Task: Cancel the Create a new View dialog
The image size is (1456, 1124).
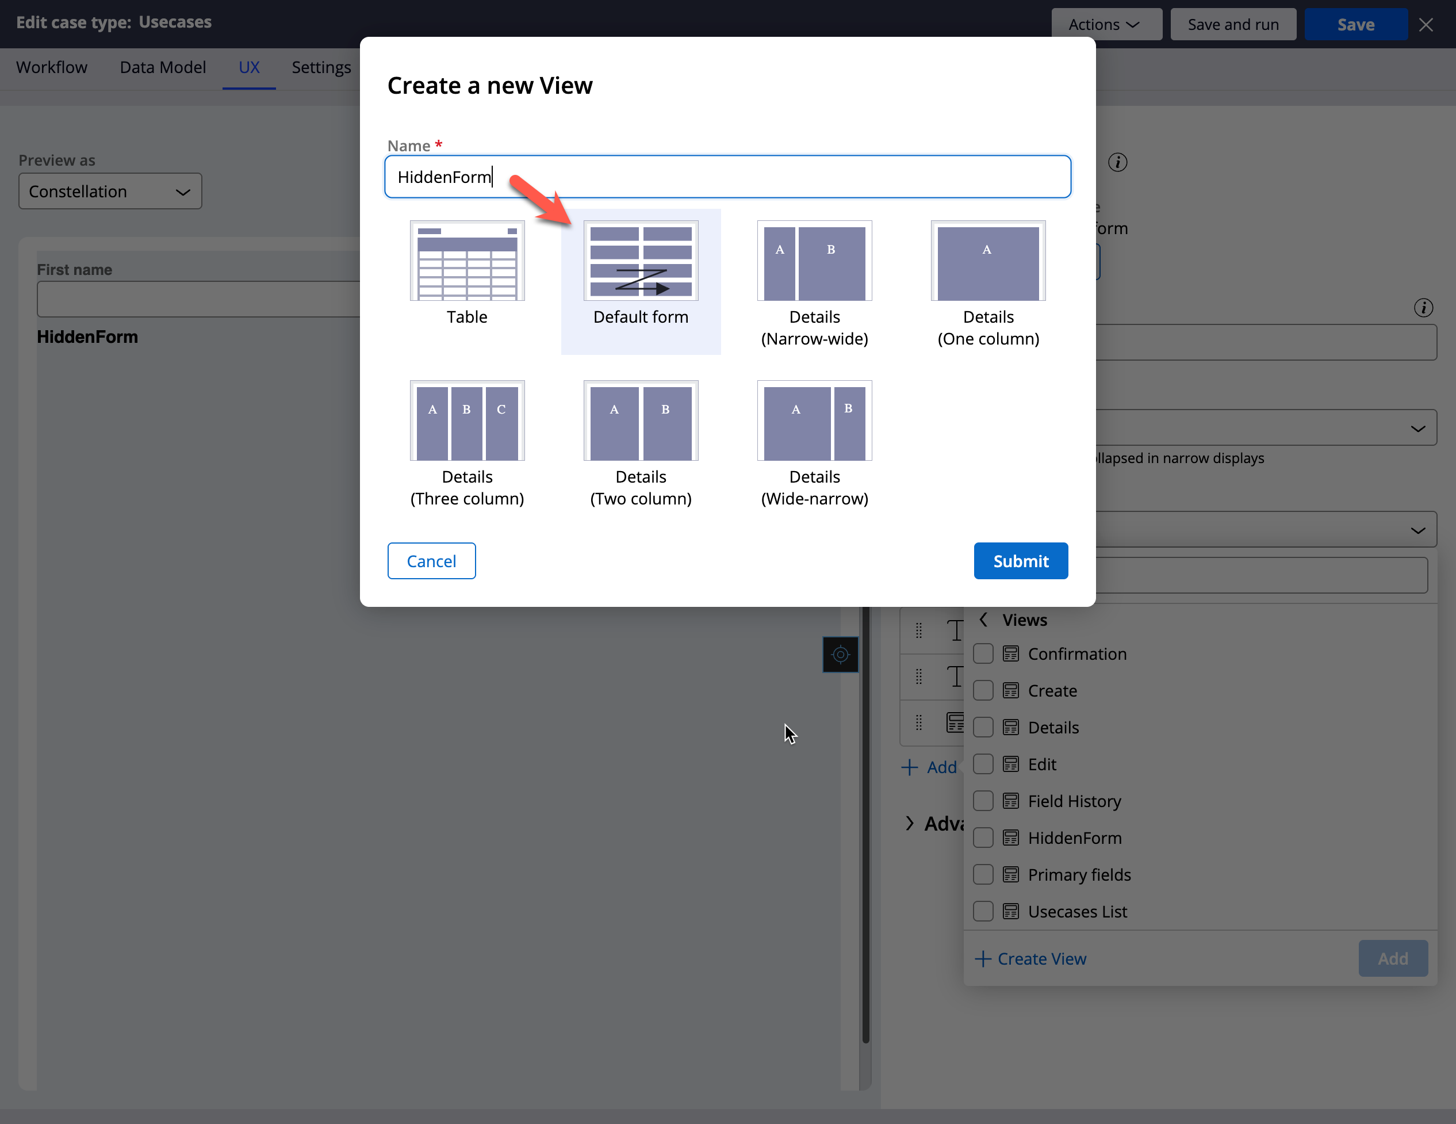Action: coord(431,561)
